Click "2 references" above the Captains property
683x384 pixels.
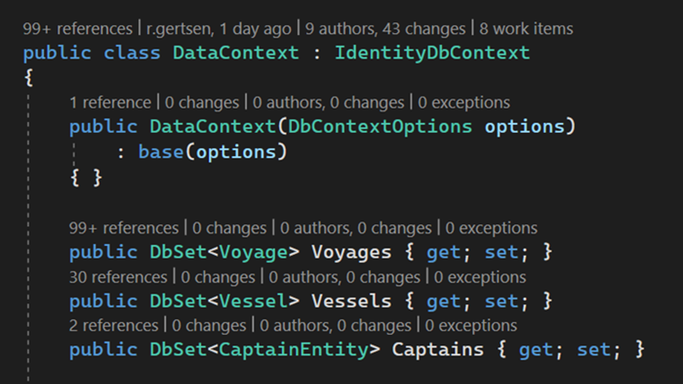pos(114,325)
